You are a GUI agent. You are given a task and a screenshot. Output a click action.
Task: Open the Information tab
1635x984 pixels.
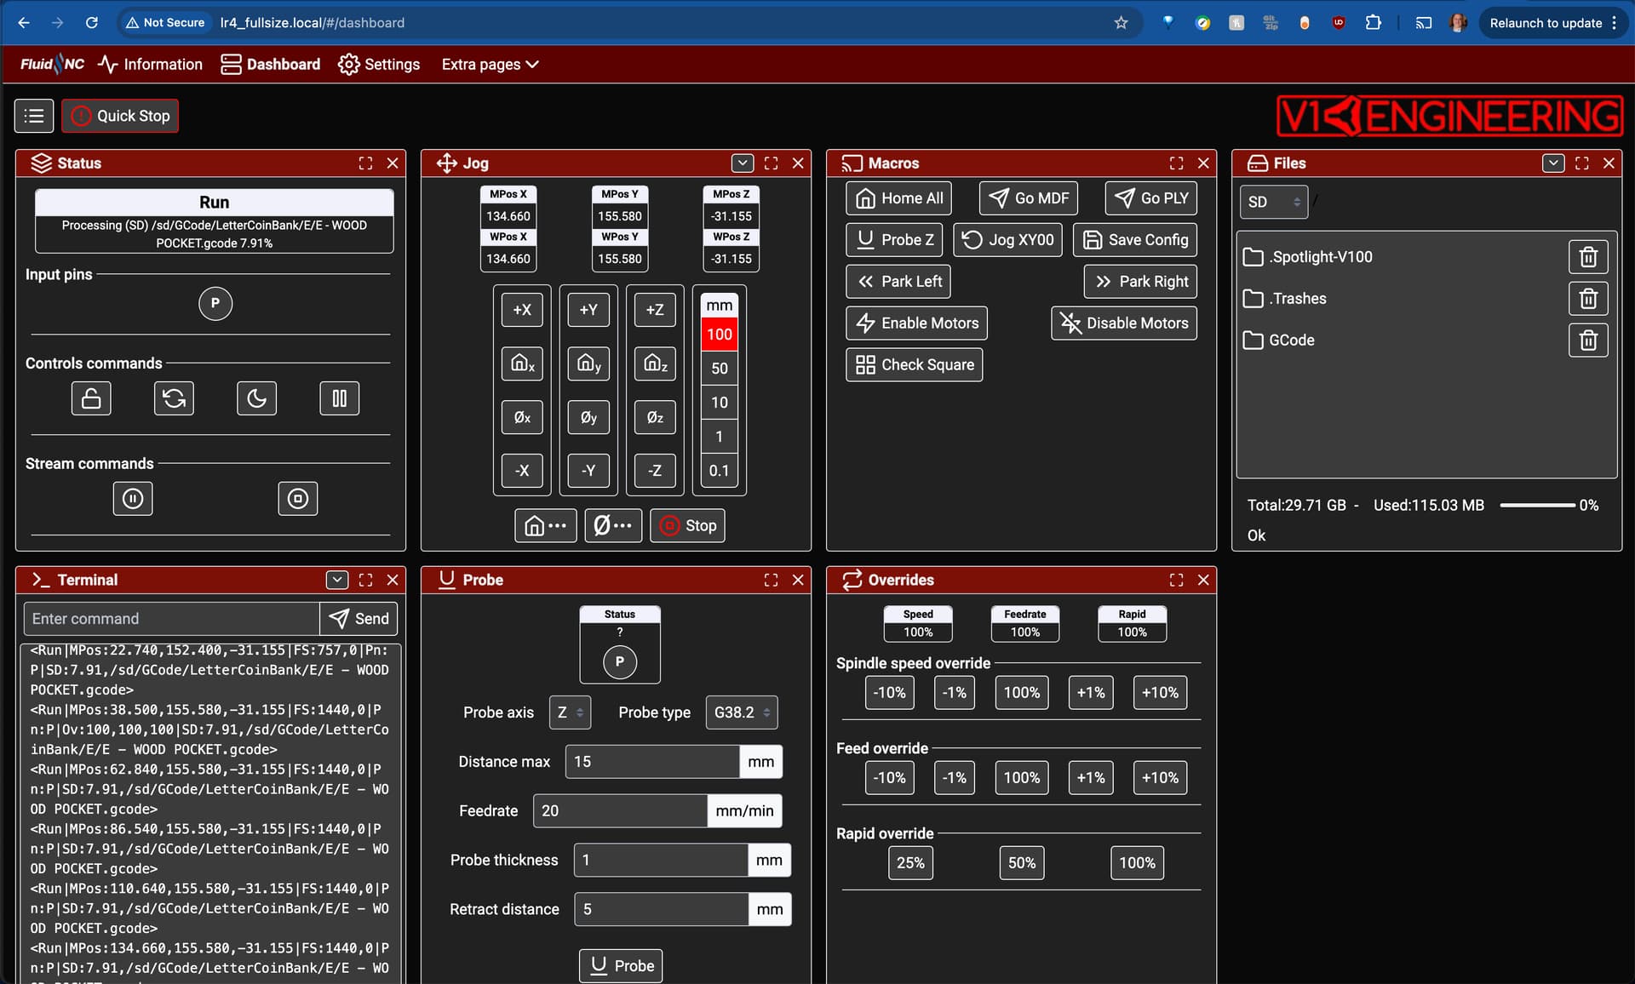coord(150,65)
